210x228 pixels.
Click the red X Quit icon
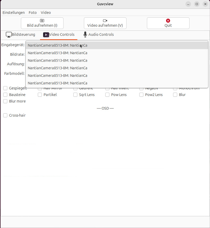point(168,20)
